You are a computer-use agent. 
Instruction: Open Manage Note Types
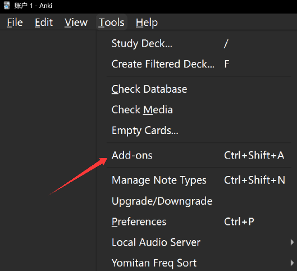pyautogui.click(x=199, y=180)
